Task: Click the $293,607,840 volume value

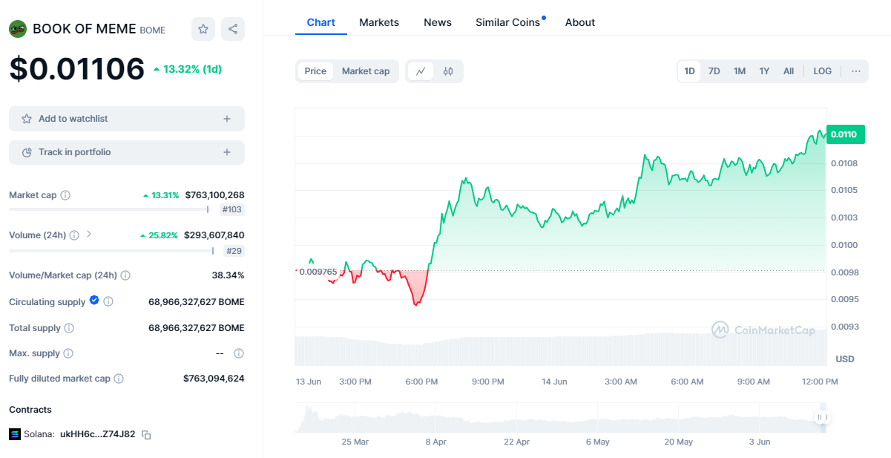Action: (x=214, y=235)
